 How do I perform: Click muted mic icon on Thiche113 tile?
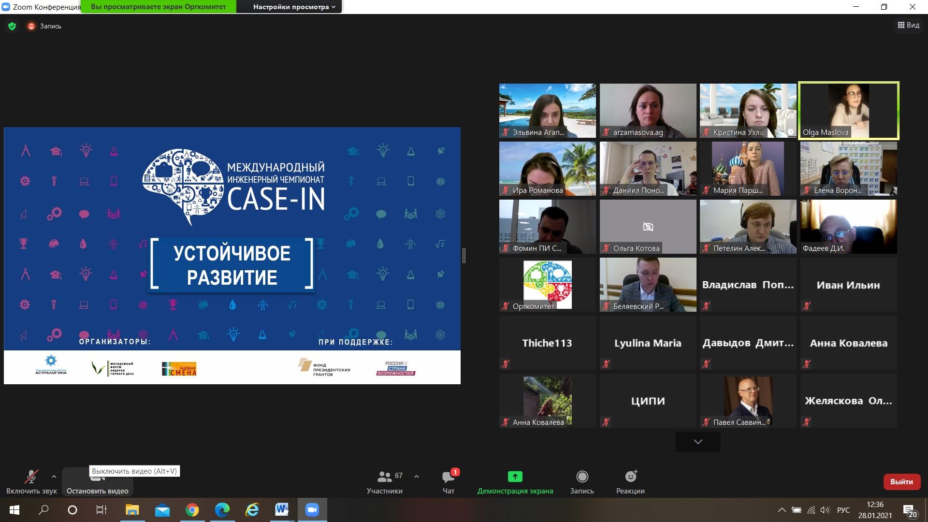[506, 364]
